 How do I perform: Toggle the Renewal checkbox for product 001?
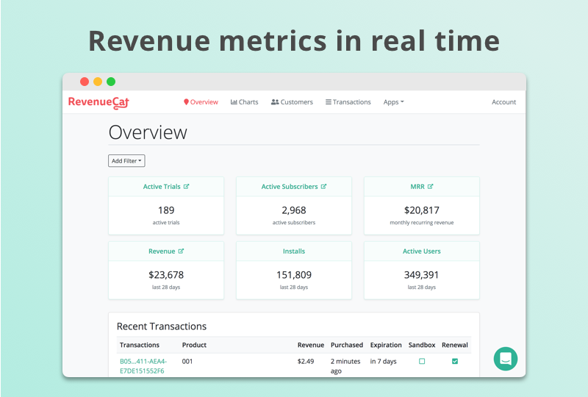point(455,362)
